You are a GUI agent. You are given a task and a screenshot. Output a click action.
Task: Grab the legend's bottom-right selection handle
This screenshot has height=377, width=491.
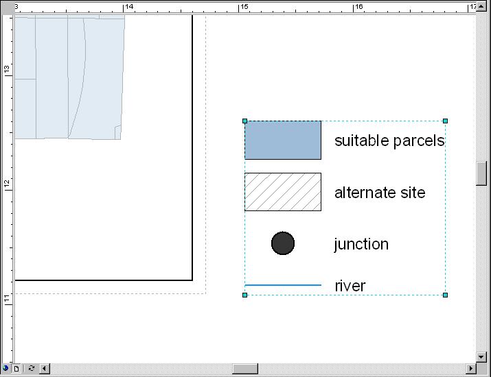445,295
